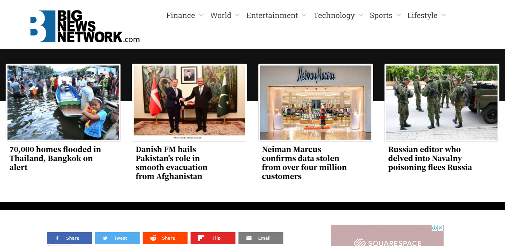The image size is (505, 246).
Task: Read the Thailand flooding headline
Action: pyautogui.click(x=55, y=158)
